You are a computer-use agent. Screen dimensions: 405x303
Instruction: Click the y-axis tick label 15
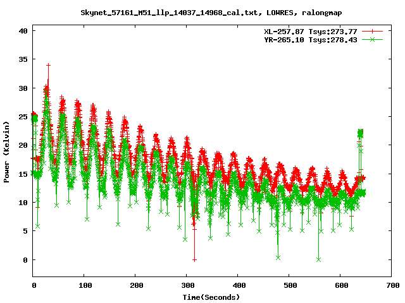pyautogui.click(x=23, y=174)
